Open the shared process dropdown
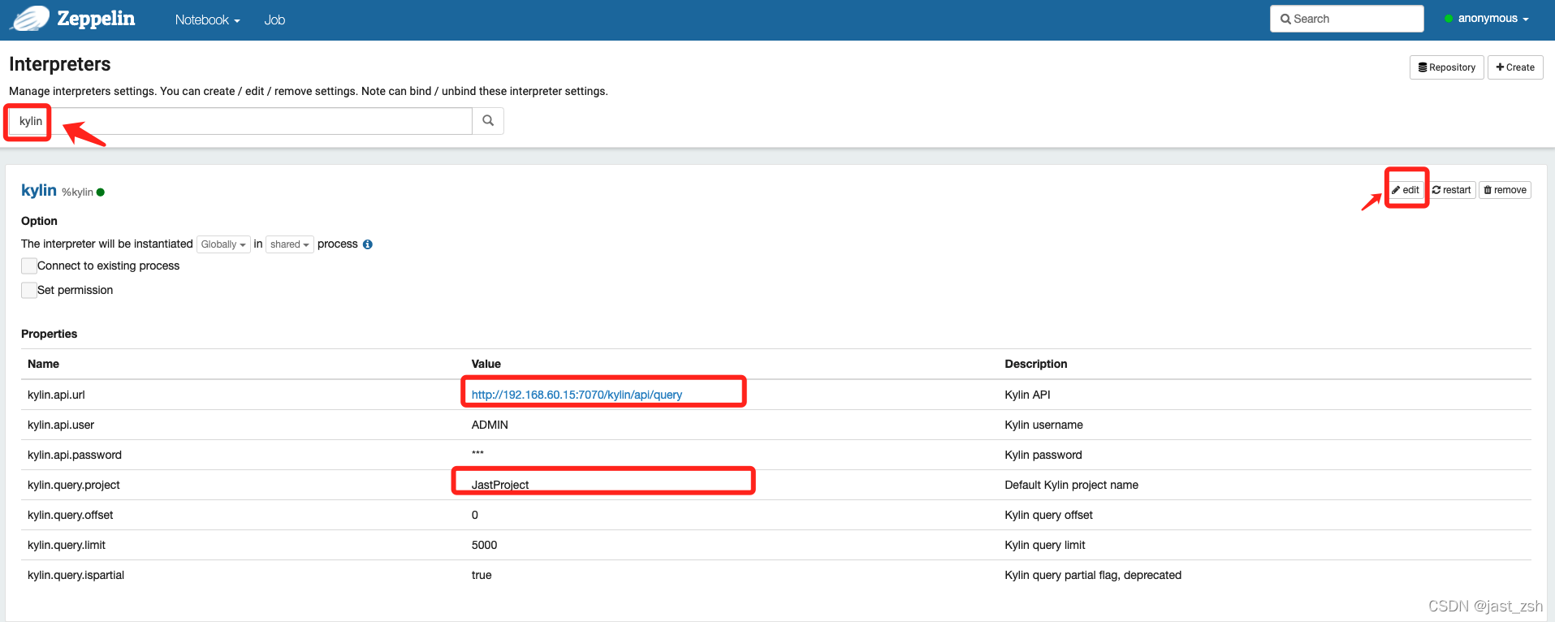1555x622 pixels. [x=290, y=244]
